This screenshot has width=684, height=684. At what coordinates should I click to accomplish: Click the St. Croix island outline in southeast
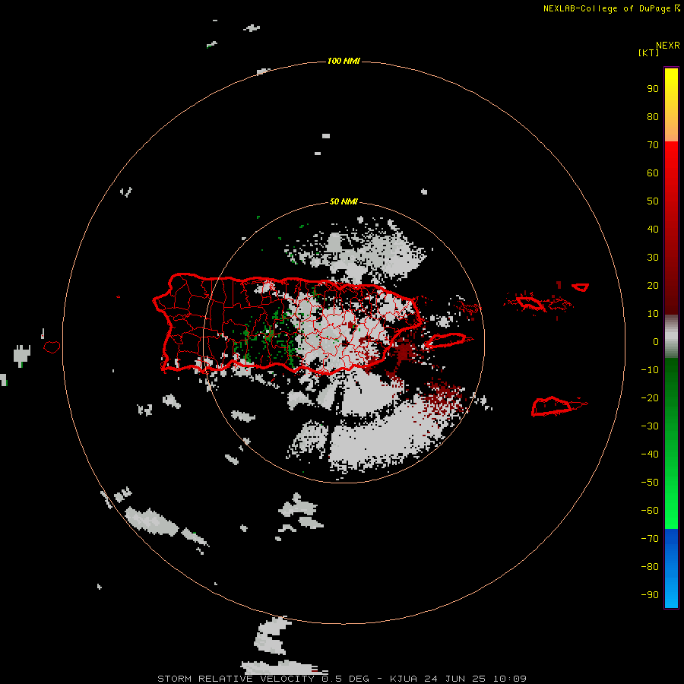(x=552, y=406)
